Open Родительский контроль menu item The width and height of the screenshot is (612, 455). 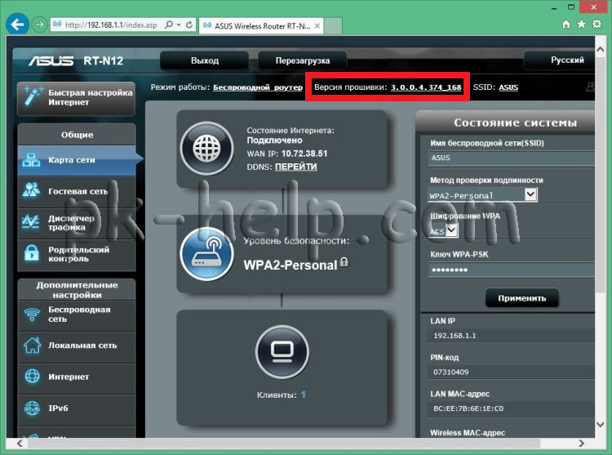coord(77,254)
